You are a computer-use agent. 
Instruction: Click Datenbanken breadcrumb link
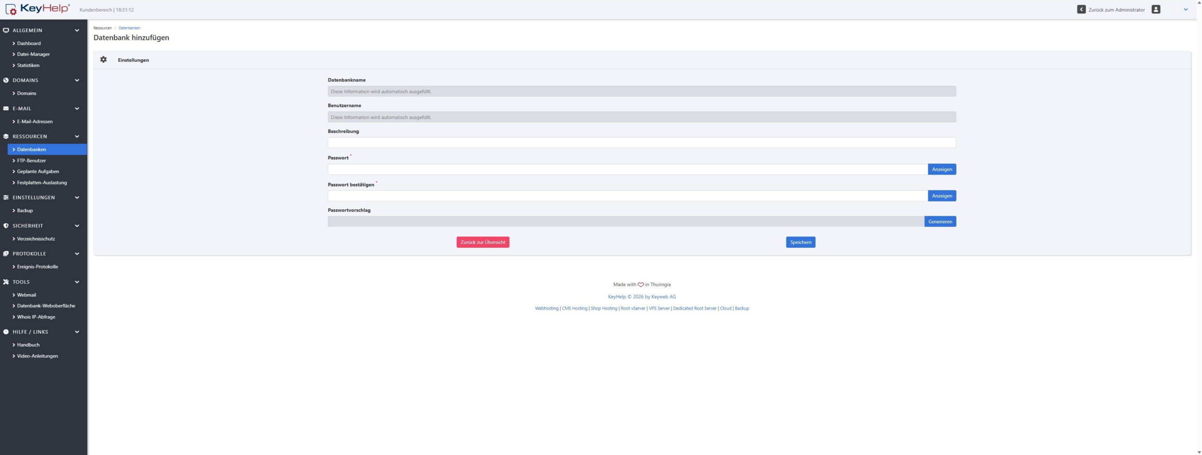129,28
